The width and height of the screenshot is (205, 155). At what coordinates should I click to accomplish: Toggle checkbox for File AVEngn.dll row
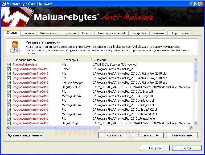point(9,92)
